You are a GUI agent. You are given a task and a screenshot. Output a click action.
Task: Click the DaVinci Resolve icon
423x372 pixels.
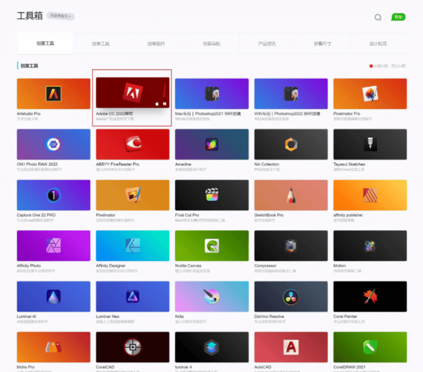click(x=291, y=296)
